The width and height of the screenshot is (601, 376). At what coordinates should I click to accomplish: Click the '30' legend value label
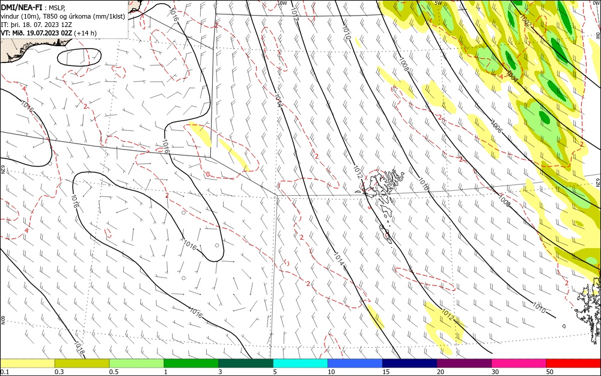[495, 372]
